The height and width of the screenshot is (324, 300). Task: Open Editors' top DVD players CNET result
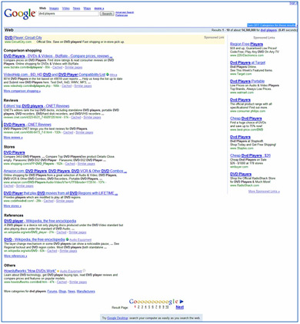coord(36,106)
